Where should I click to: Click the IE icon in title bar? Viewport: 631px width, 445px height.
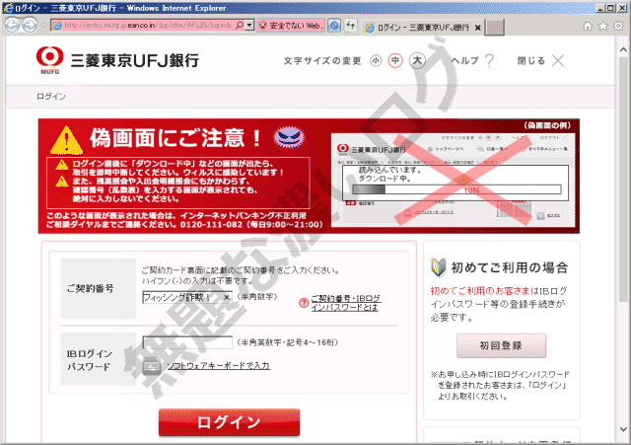click(x=8, y=8)
